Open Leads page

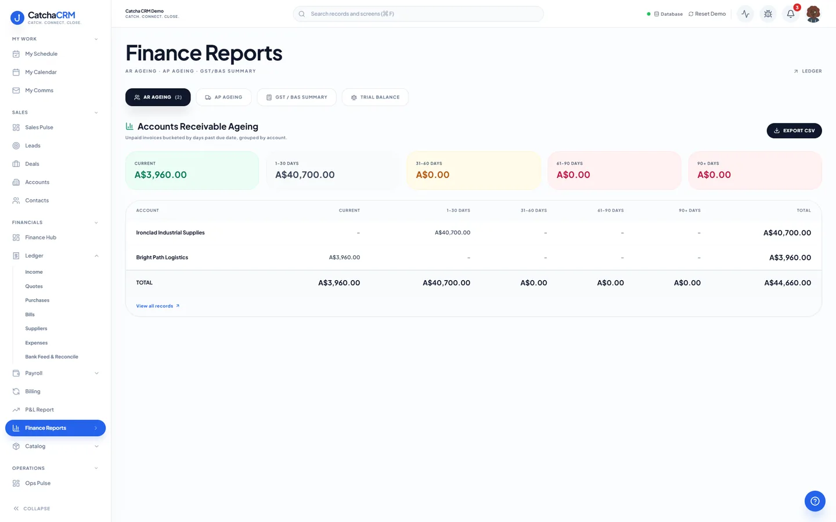coord(55,146)
